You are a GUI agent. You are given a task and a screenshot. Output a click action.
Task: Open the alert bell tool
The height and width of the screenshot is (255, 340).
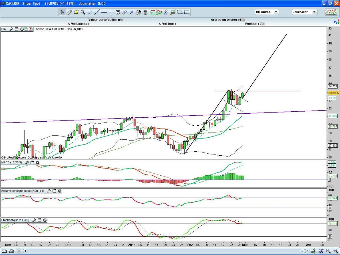click(x=76, y=12)
